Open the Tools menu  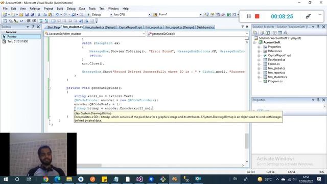(92, 9)
